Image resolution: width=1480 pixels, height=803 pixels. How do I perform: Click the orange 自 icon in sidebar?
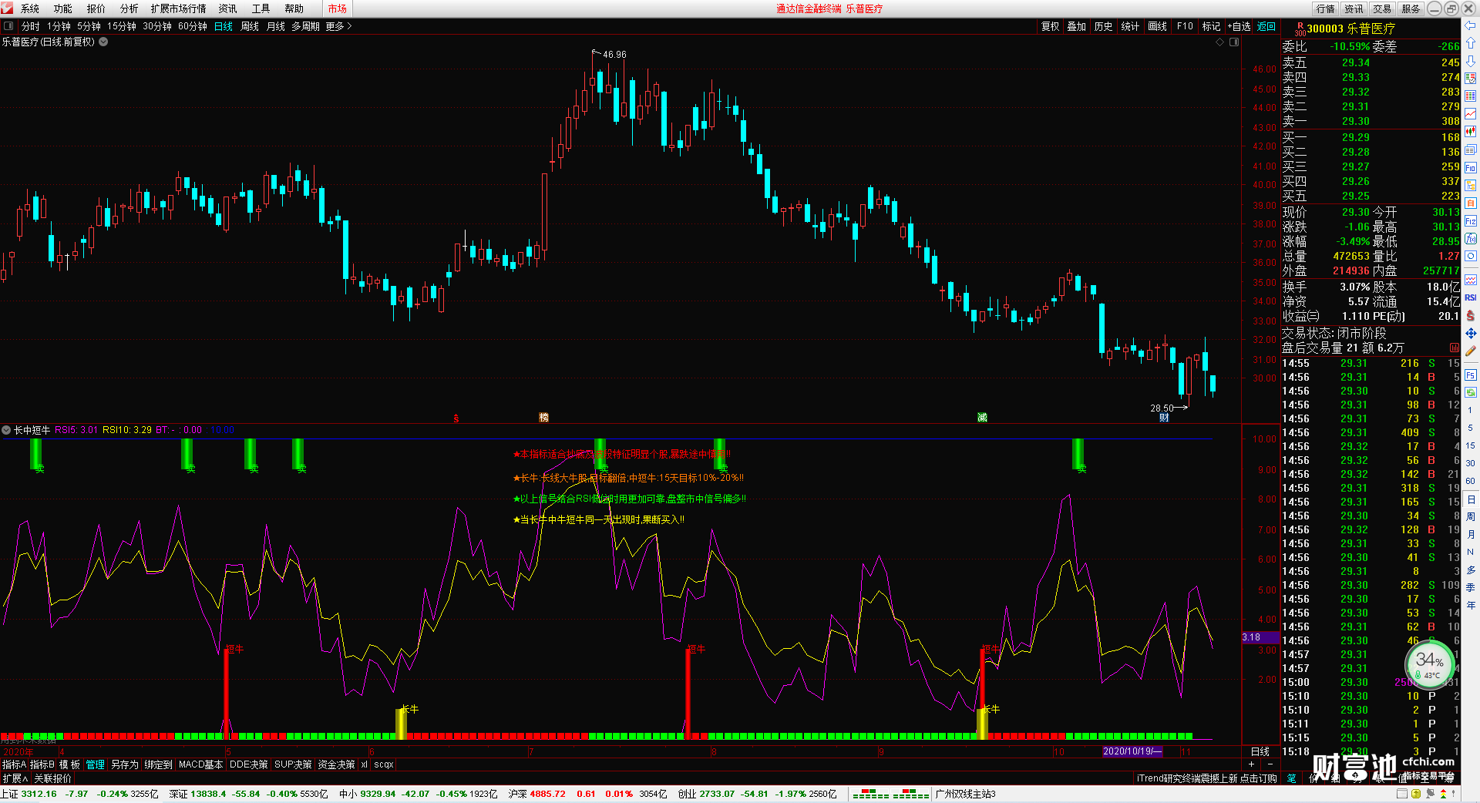click(1471, 203)
